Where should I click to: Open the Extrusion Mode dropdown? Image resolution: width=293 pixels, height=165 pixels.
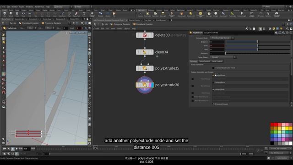[222, 38]
